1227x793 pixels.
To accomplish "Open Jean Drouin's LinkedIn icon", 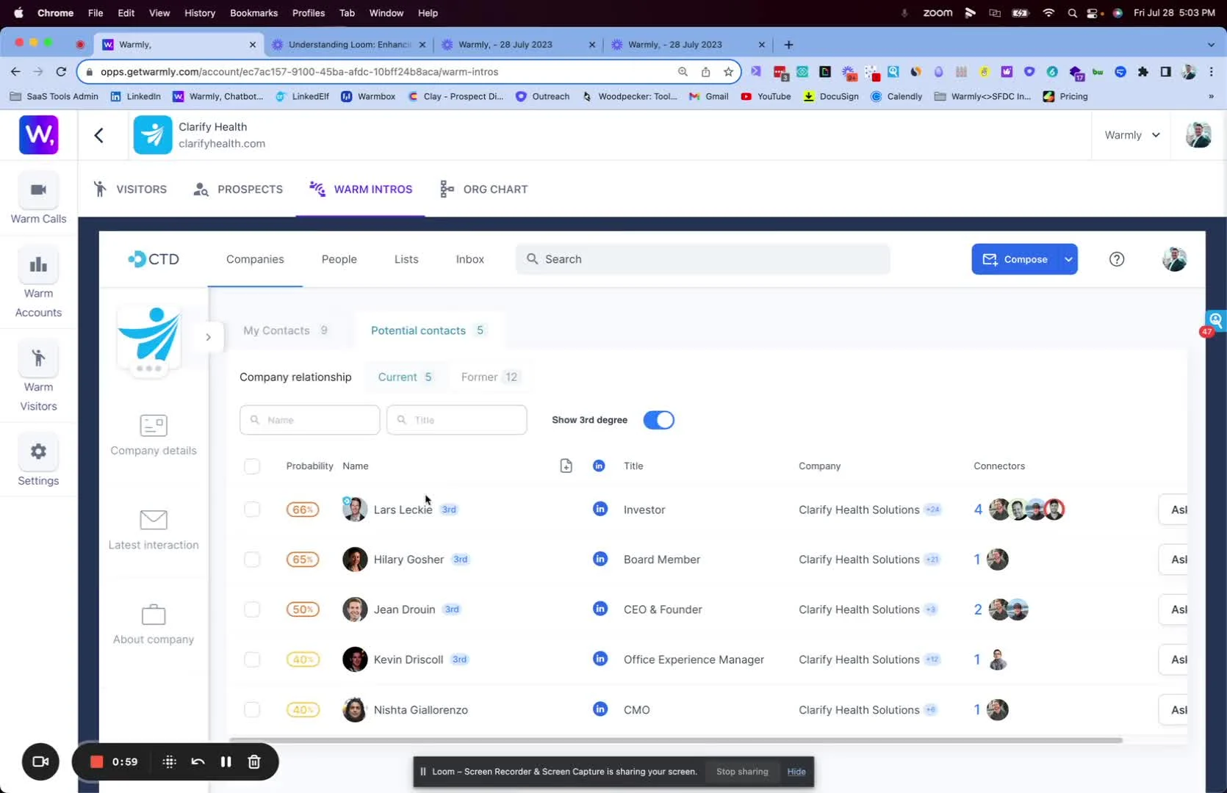I will click(600, 609).
